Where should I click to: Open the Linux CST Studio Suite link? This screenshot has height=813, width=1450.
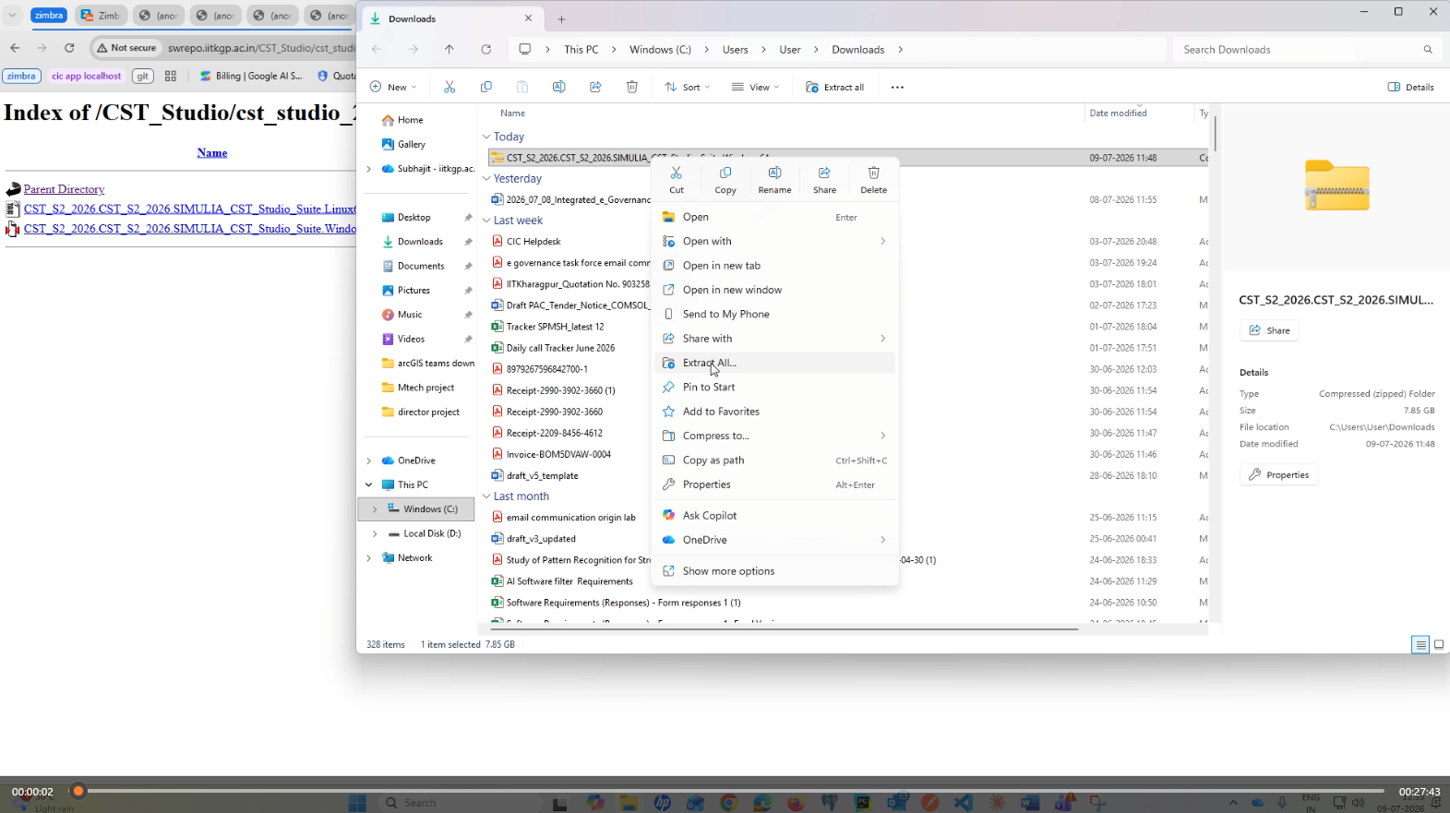point(189,209)
